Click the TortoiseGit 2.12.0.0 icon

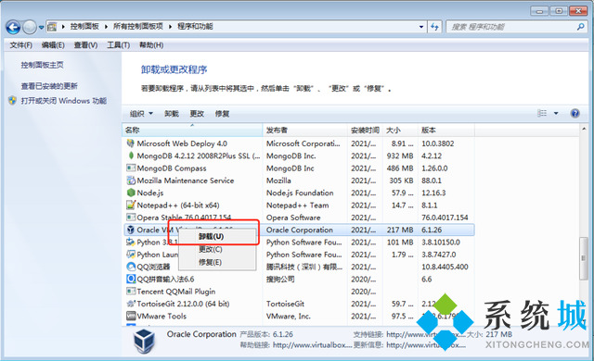[131, 304]
